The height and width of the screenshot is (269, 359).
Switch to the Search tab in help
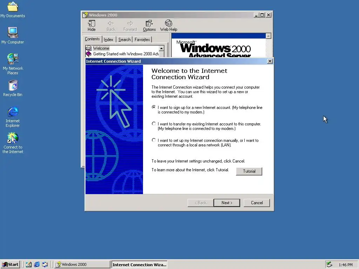pyautogui.click(x=124, y=40)
